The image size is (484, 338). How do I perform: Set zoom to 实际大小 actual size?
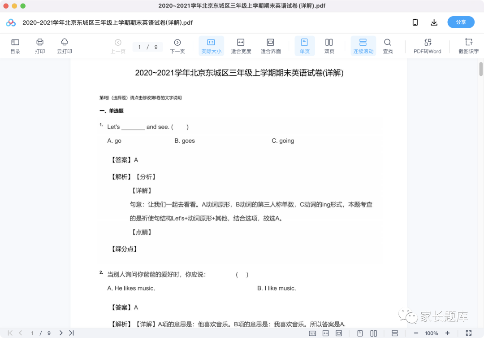pyautogui.click(x=211, y=46)
